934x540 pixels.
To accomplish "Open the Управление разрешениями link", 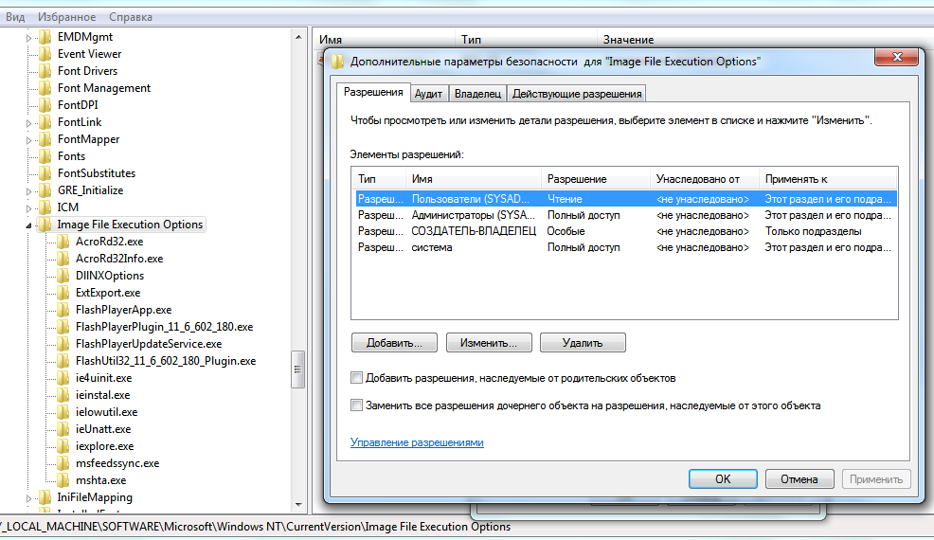I will pos(417,442).
